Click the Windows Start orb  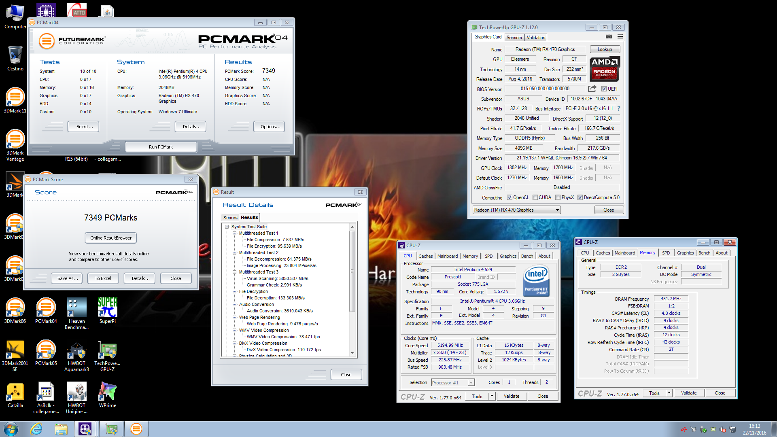[11, 429]
